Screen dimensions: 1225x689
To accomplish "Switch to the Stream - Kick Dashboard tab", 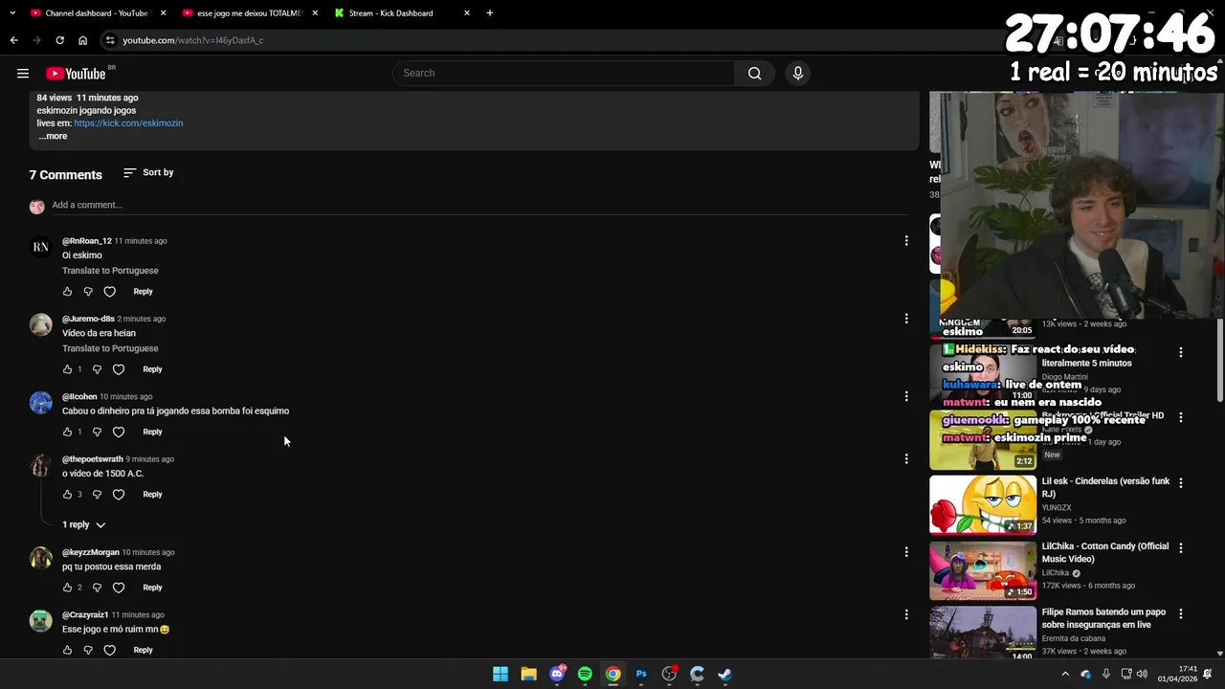I will coord(403,13).
